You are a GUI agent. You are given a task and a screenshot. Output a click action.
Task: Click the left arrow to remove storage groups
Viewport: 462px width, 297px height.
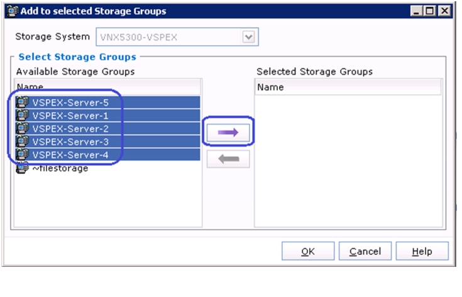coord(228,159)
